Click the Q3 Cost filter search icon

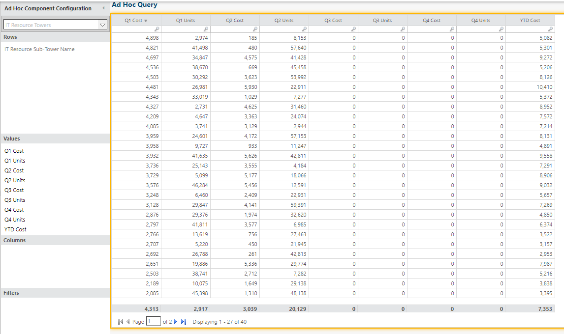[354, 29]
